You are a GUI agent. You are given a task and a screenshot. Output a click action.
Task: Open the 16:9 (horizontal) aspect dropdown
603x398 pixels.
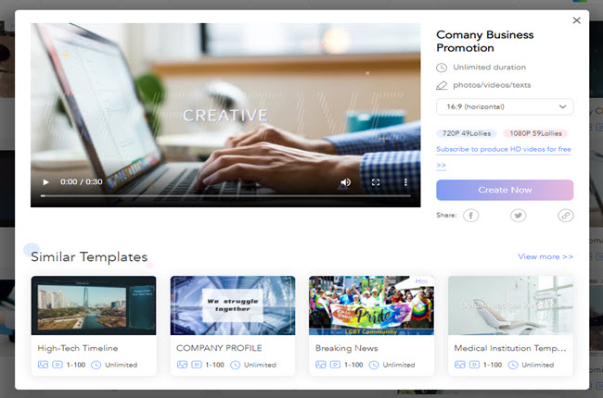point(505,106)
